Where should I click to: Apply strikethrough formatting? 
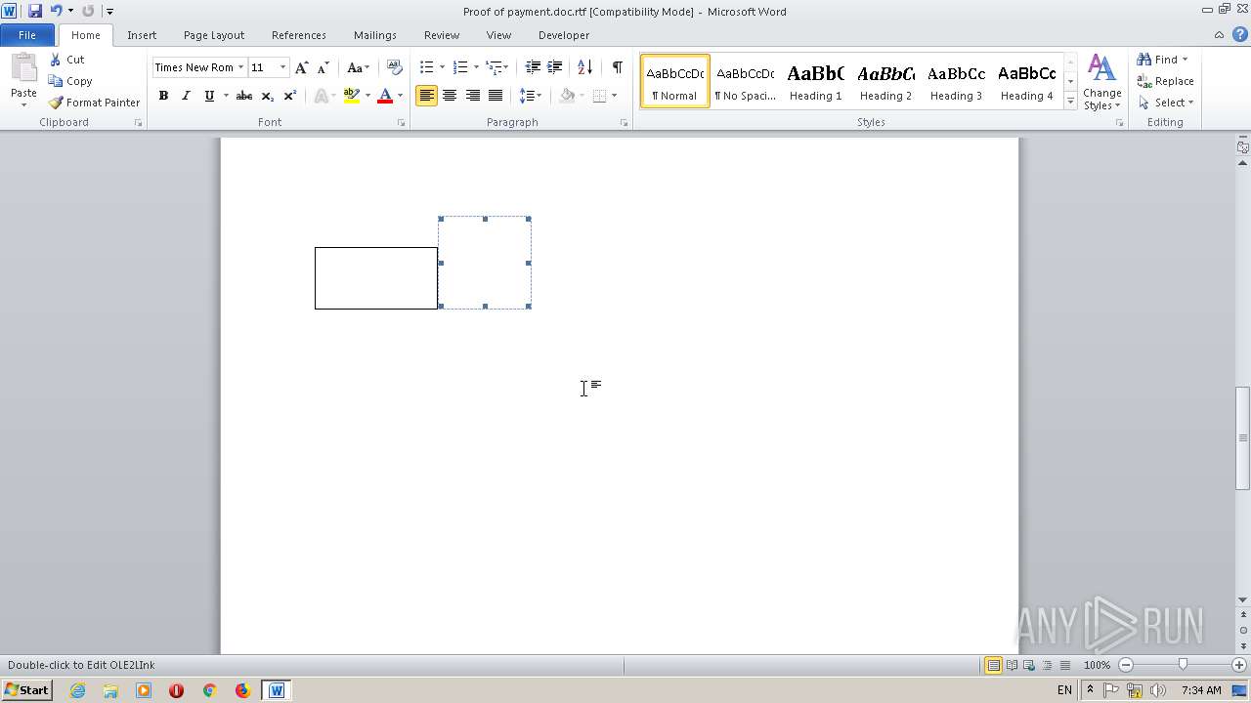point(244,96)
